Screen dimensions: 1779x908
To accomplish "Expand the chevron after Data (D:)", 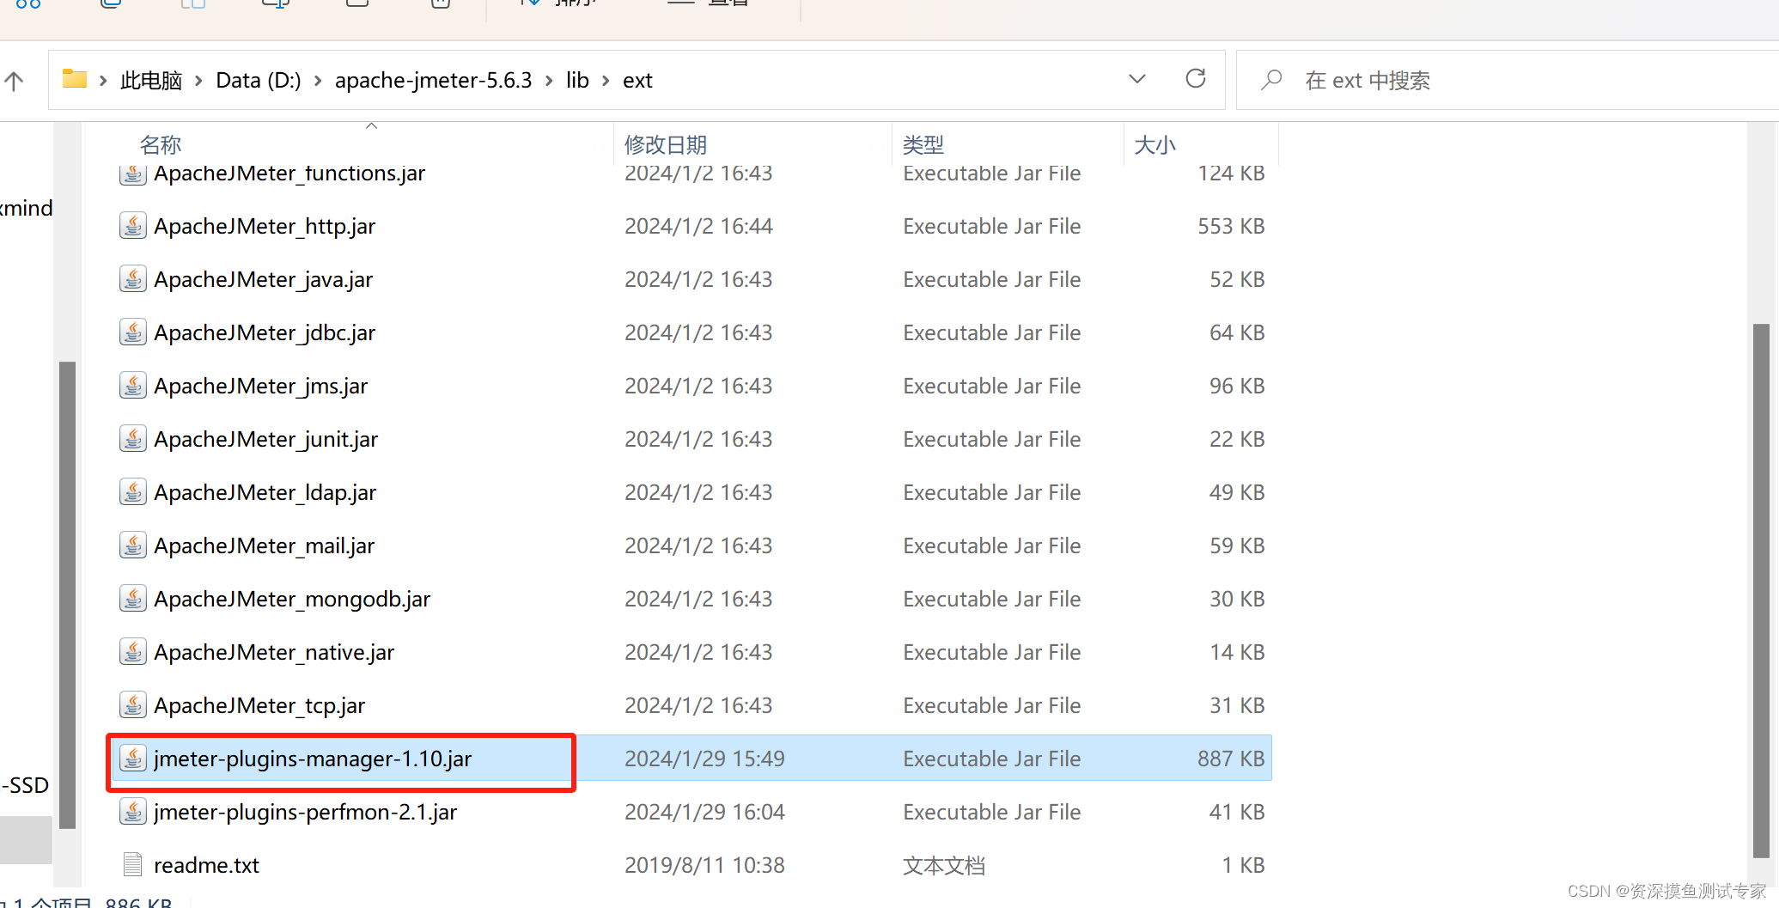I will [x=318, y=81].
